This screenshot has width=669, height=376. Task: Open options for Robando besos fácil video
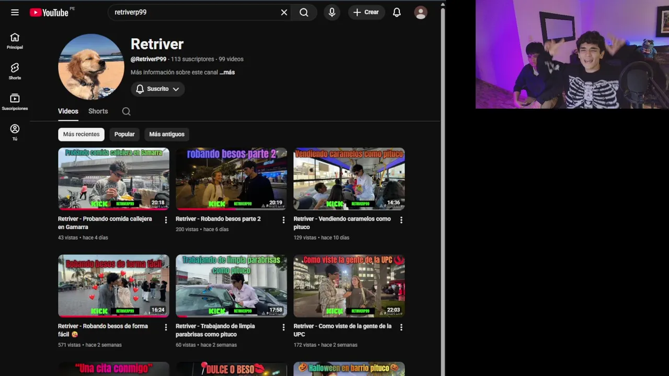pos(166,327)
